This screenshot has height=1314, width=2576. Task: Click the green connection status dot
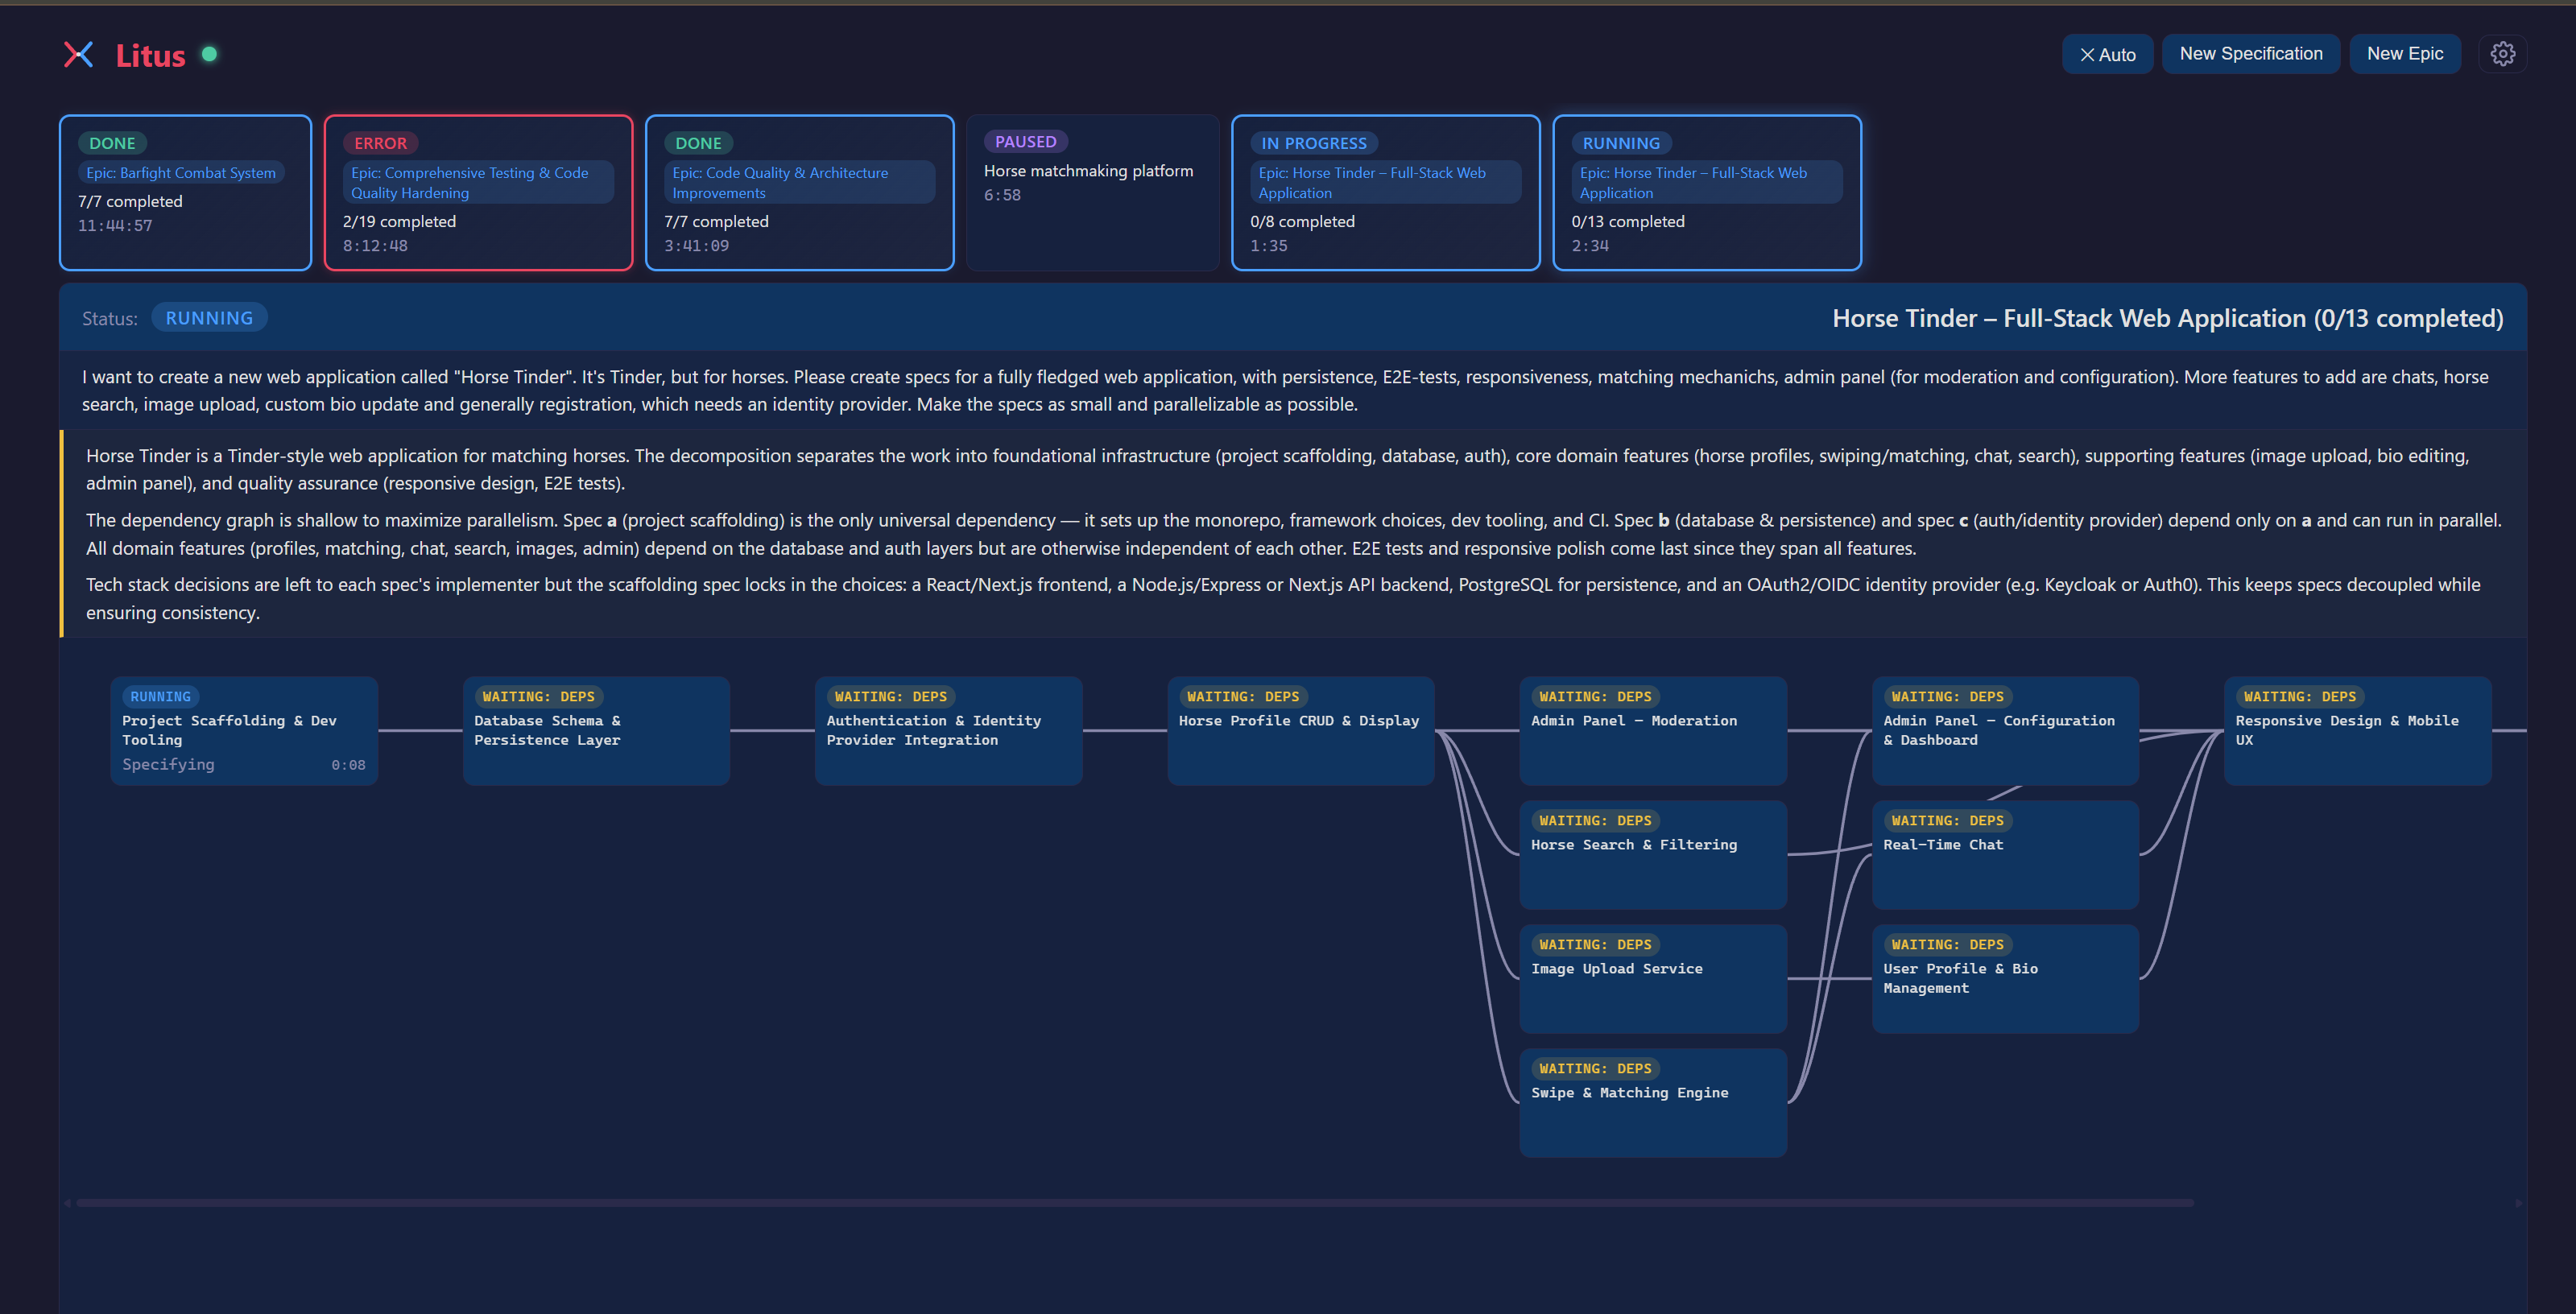click(x=209, y=54)
